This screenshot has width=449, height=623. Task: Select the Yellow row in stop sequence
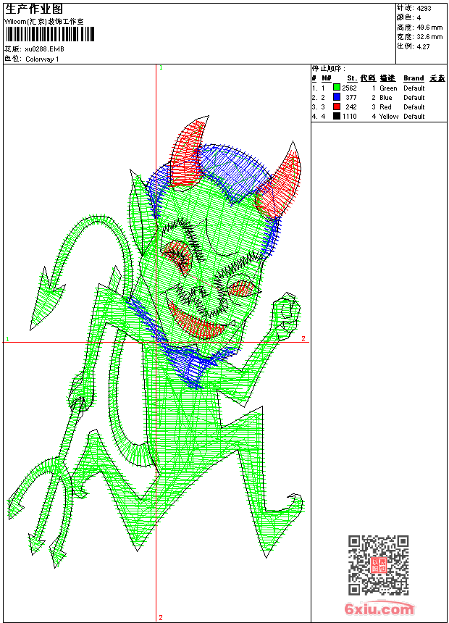pyautogui.click(x=388, y=117)
